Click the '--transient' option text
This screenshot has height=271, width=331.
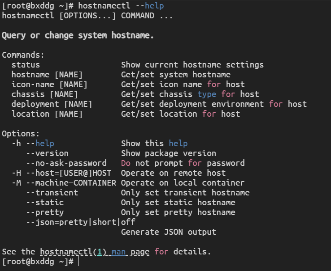[x=52, y=193]
